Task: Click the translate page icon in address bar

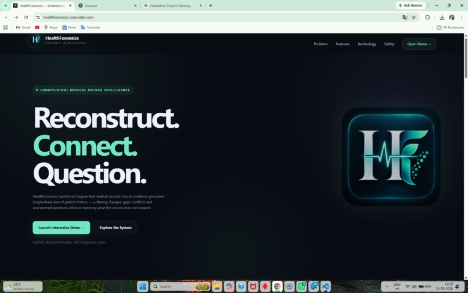Action: point(405,17)
